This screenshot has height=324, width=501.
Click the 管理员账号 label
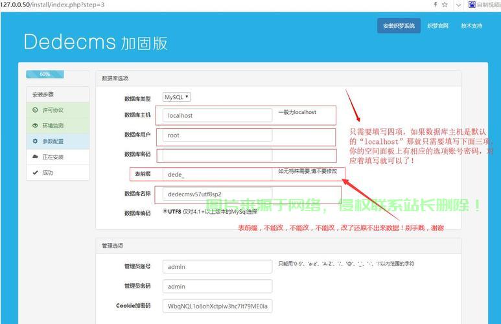pos(137,266)
